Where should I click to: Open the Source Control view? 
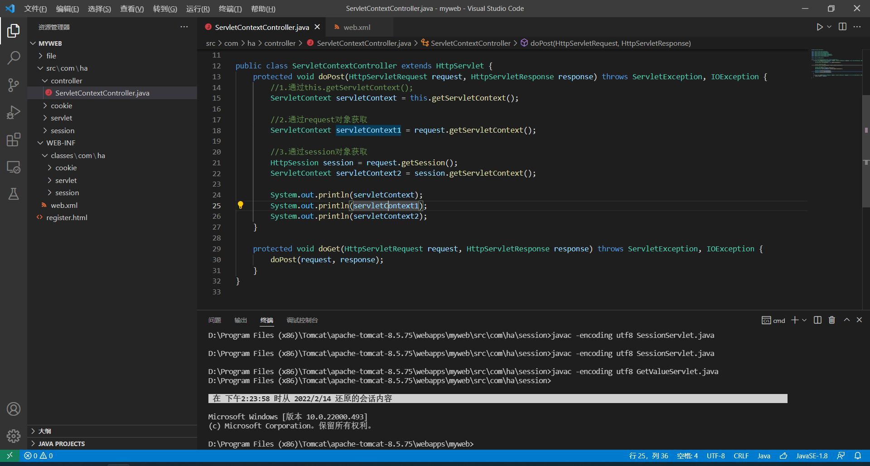14,85
